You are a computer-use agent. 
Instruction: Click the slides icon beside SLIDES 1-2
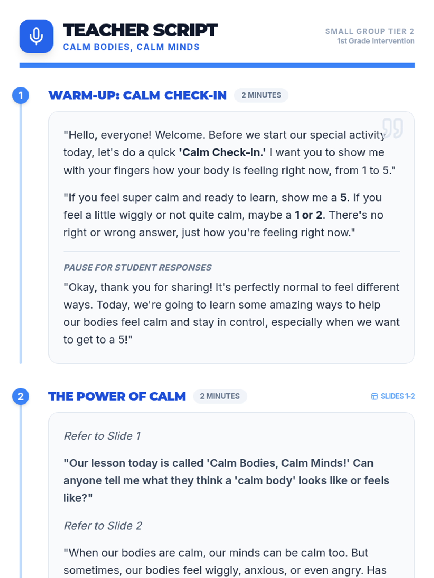(x=374, y=396)
